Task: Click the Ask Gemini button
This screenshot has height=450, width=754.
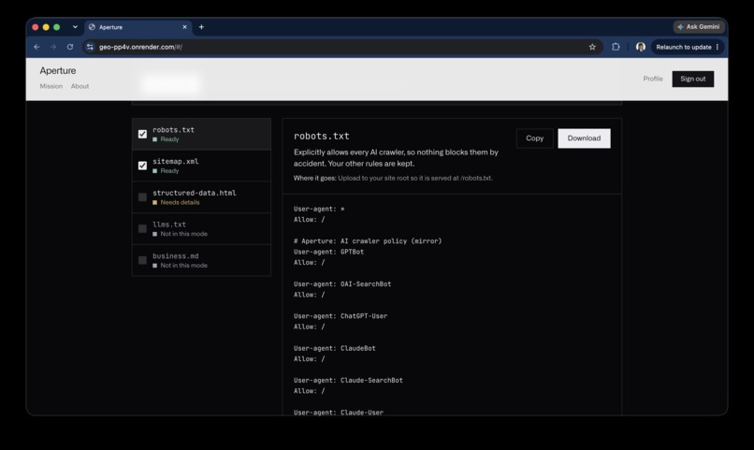Action: 698,27
